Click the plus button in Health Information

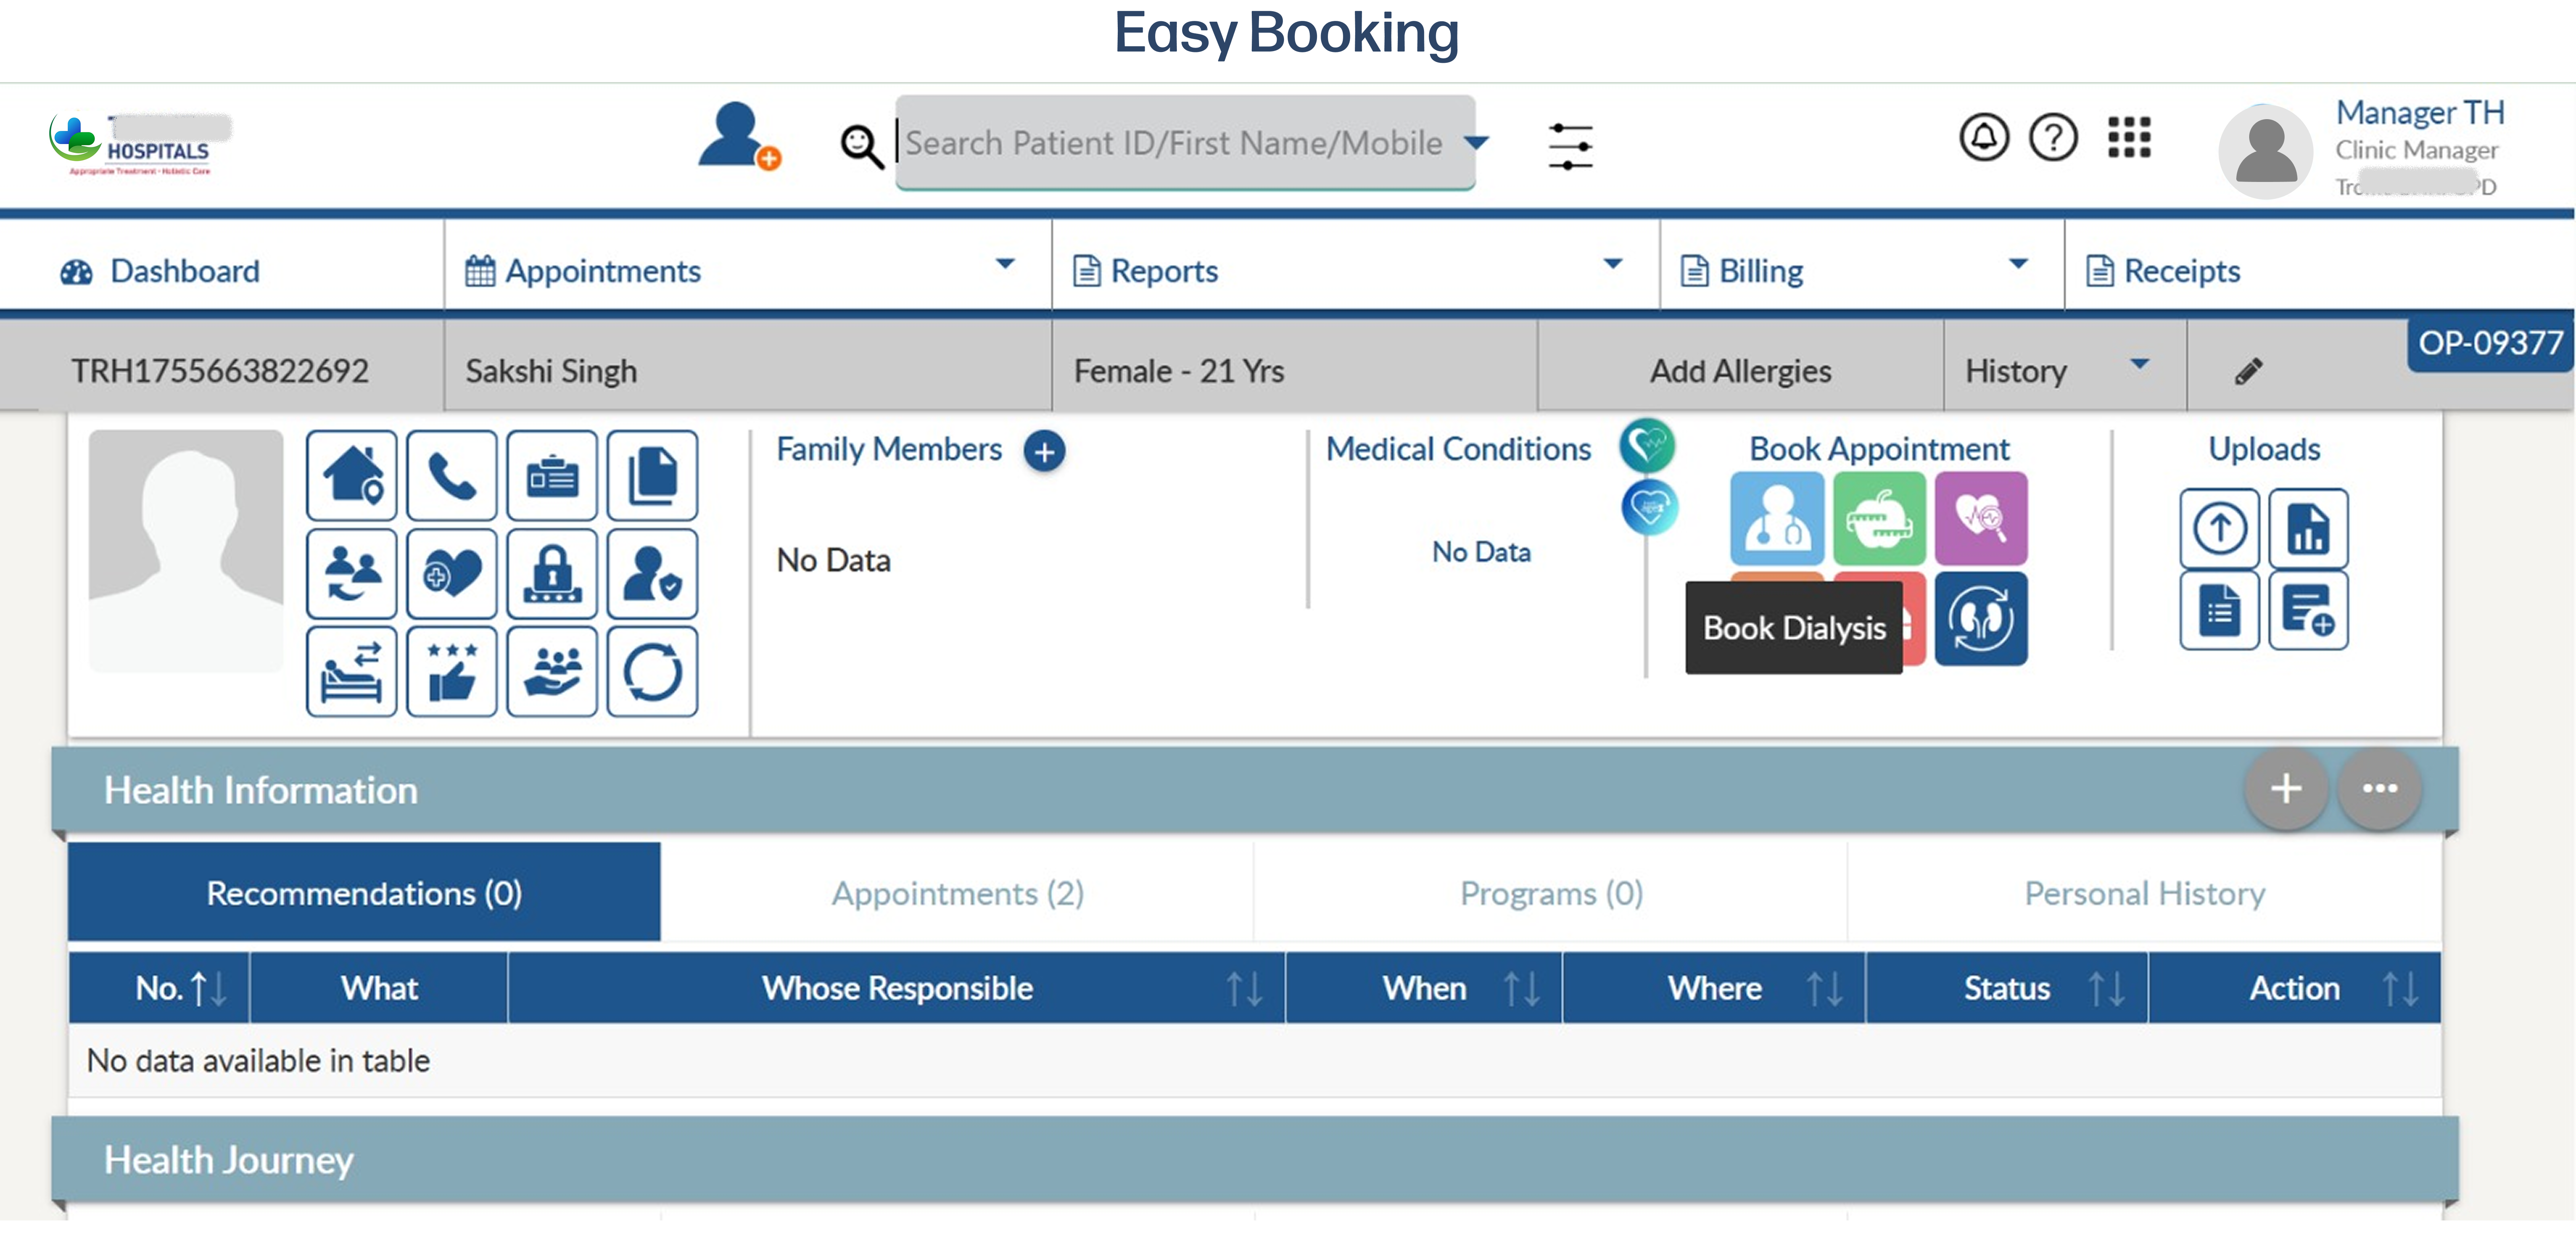(2286, 788)
